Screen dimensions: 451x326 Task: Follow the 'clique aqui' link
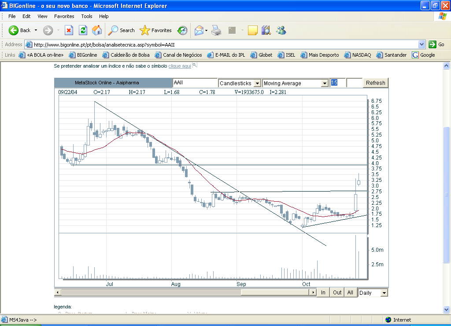(180, 66)
